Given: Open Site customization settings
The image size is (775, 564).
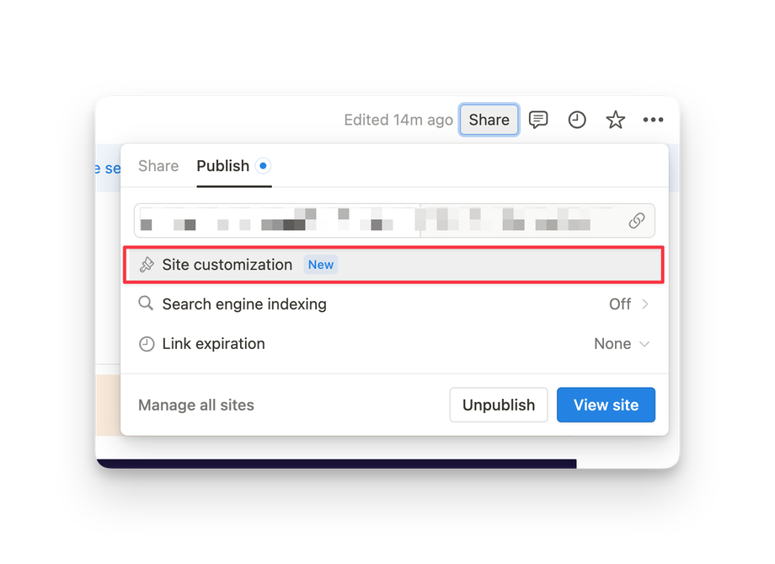Looking at the screenshot, I should tap(227, 265).
